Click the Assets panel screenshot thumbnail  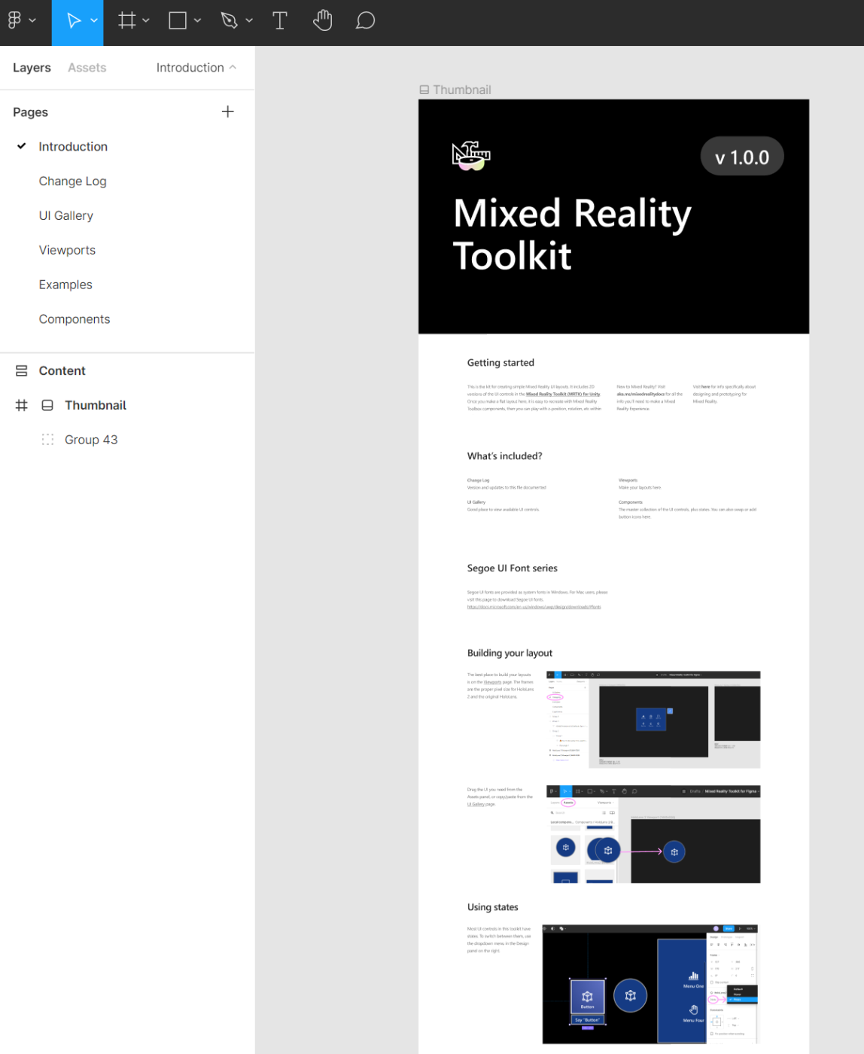(x=653, y=834)
